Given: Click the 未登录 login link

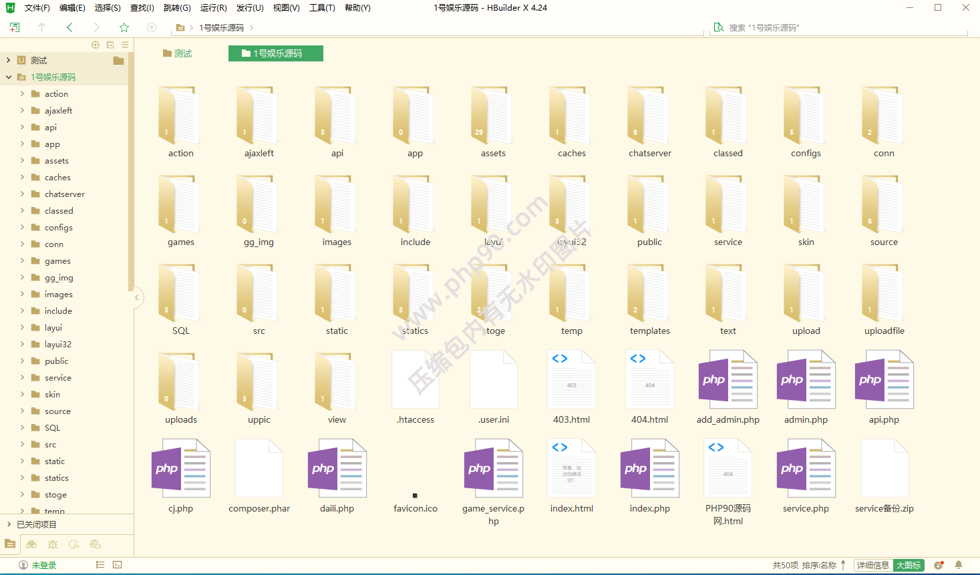Looking at the screenshot, I should click(43, 565).
